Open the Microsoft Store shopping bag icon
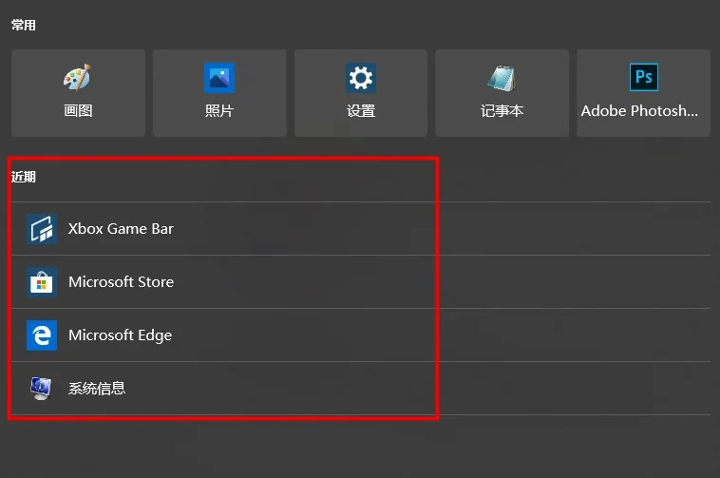Image resolution: width=720 pixels, height=478 pixels. [x=42, y=282]
